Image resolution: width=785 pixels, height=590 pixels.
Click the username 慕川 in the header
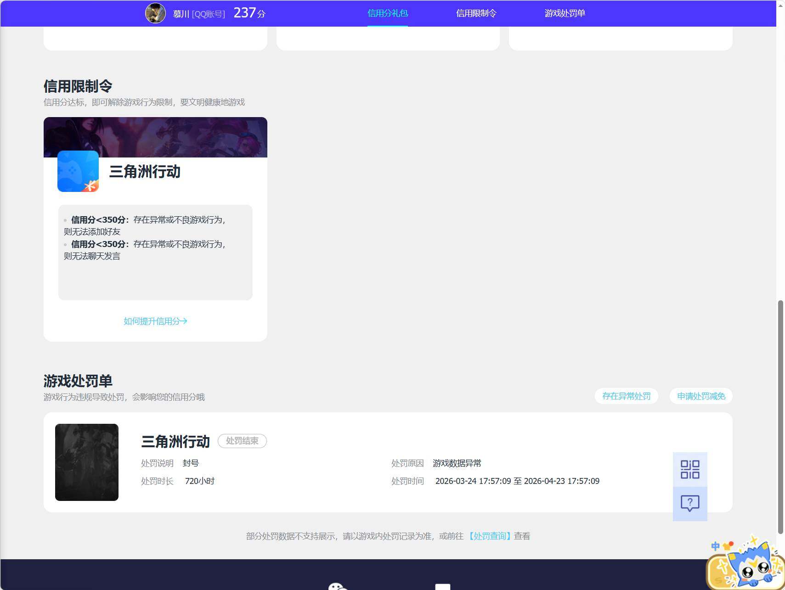coord(181,14)
